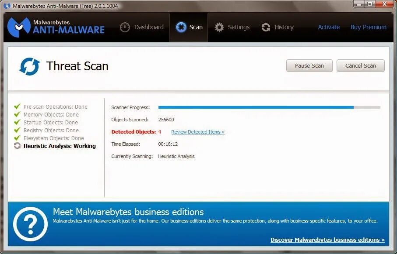The image size is (397, 254).
Task: Click the Objects Scanned value 256600
Action: [166, 120]
